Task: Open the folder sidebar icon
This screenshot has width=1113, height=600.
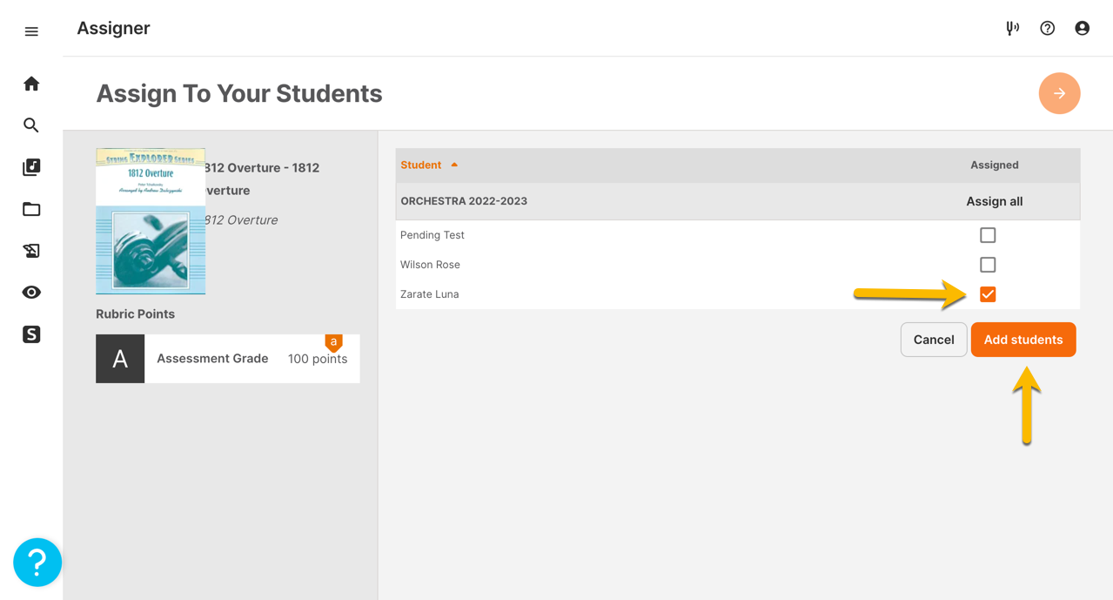Action: pos(31,209)
